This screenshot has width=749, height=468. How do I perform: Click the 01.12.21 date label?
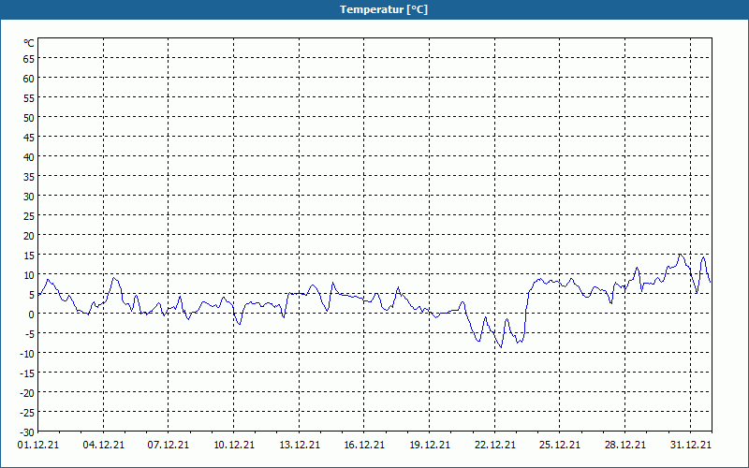[38, 445]
